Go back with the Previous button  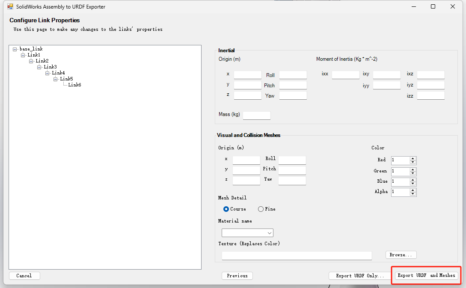237,276
